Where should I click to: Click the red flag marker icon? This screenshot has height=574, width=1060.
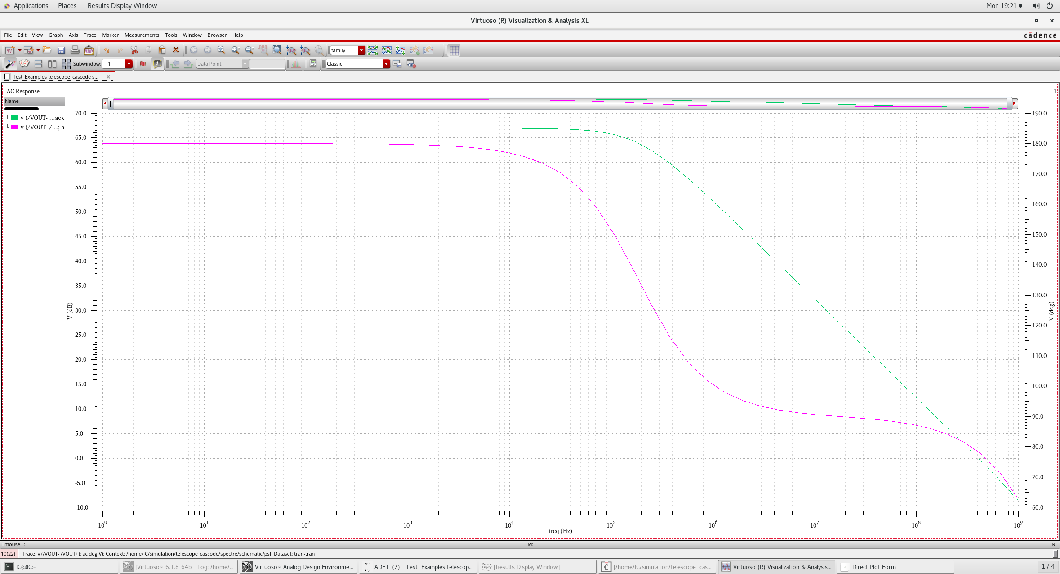point(143,64)
